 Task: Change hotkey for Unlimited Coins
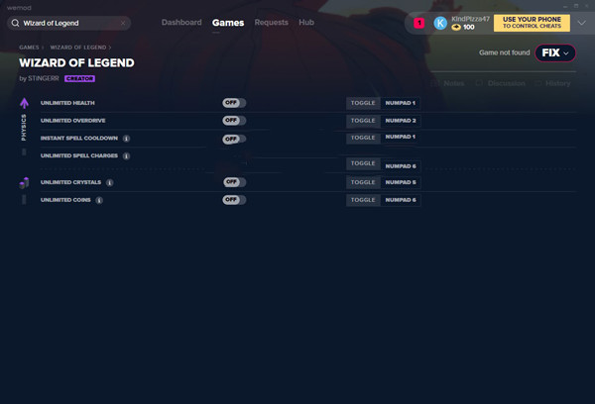401,200
